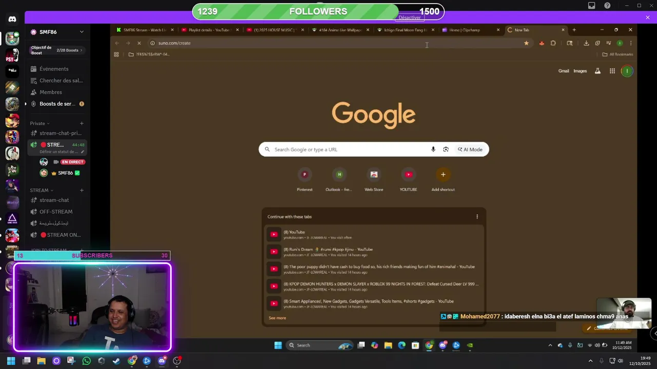Viewport: 657px width, 369px height.
Task: Bookmark star icon in Chrome address bar
Action: 526,43
